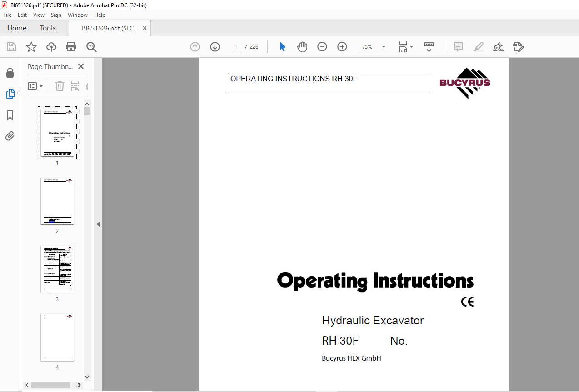Click the Bucyrus logo on the page
Screen dimensions: 579x392
(x=465, y=83)
